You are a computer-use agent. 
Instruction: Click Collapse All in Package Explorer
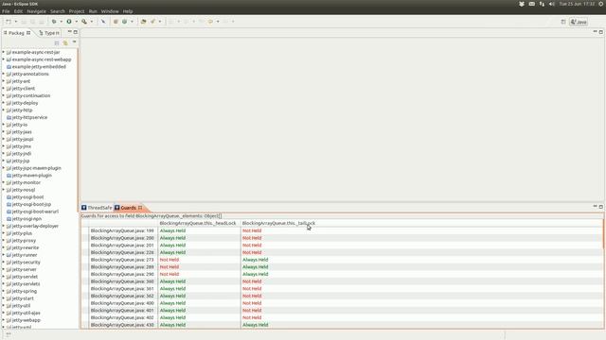[57, 42]
